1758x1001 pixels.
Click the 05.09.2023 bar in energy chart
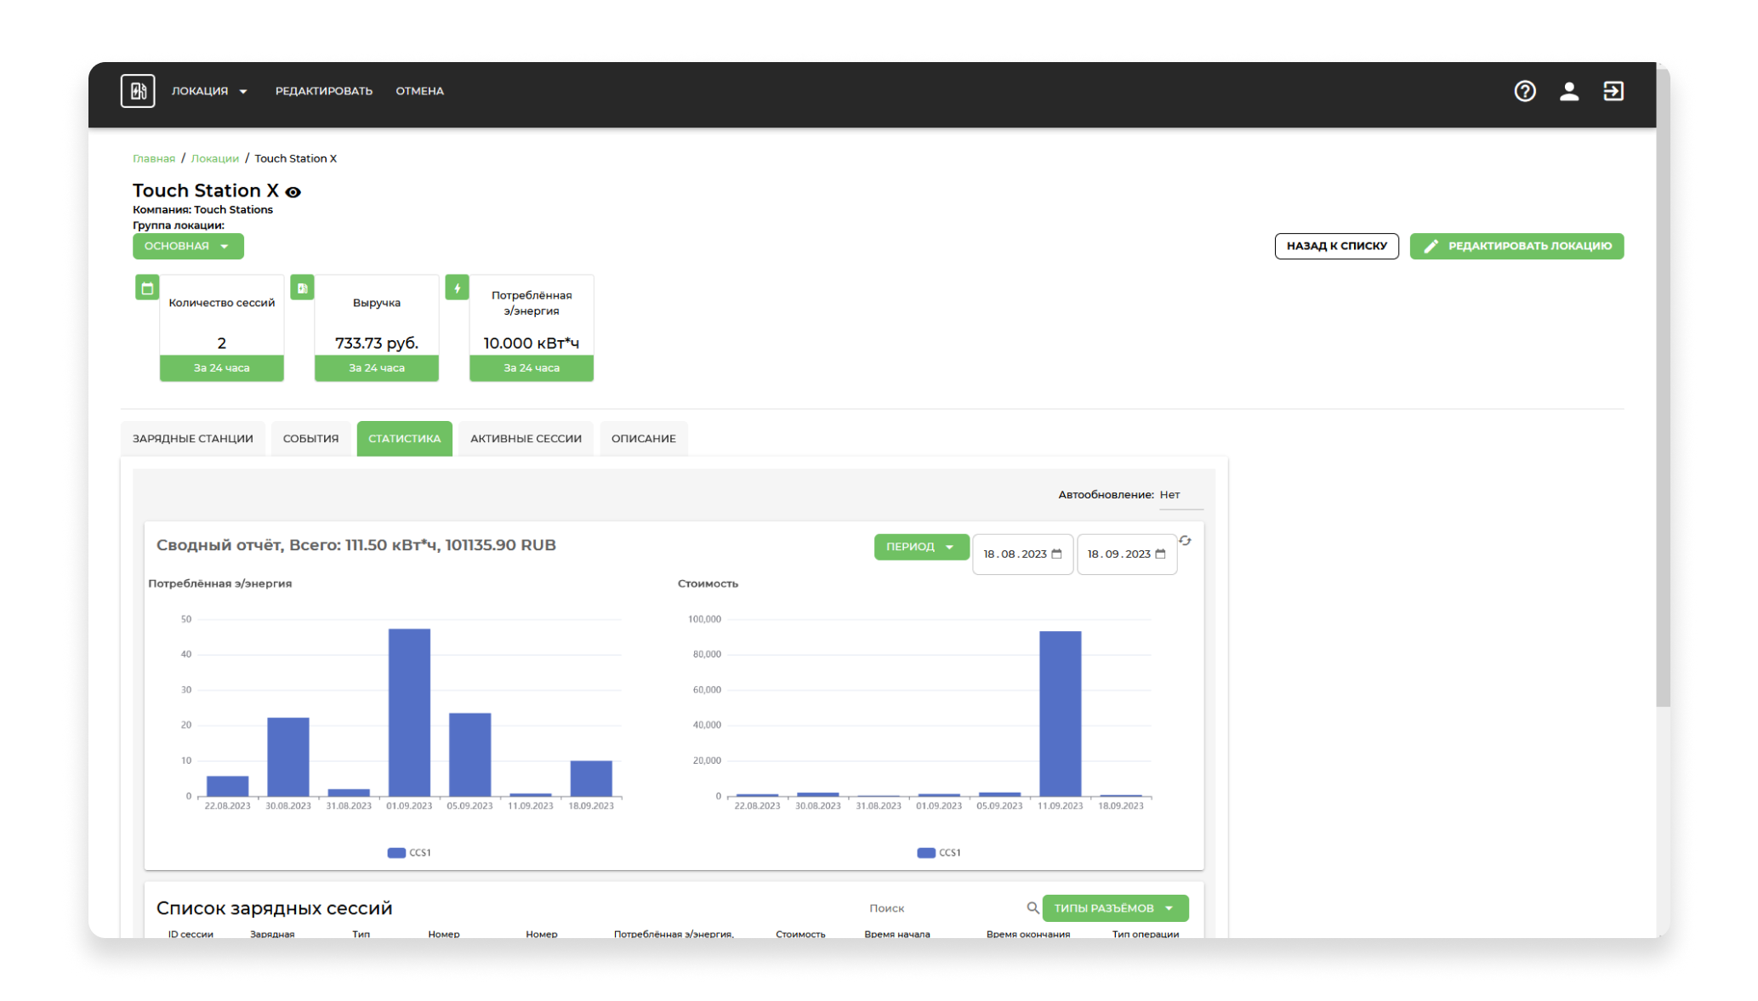pos(469,754)
